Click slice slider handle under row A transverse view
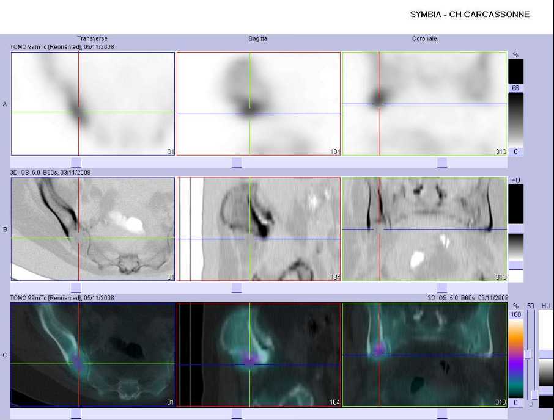The image size is (554, 420). tap(76, 162)
